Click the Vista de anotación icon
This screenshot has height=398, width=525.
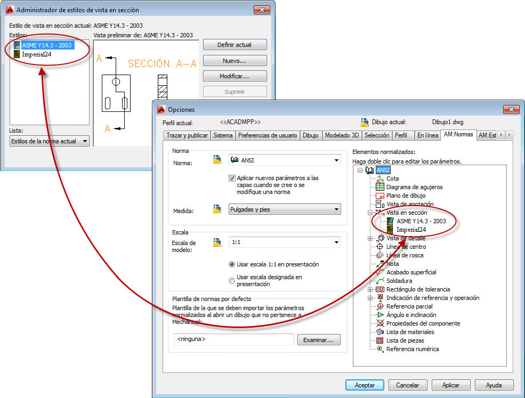click(380, 204)
